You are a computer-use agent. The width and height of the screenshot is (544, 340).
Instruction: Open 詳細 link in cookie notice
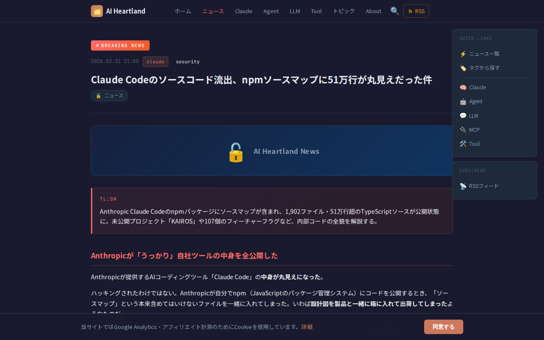(307, 327)
